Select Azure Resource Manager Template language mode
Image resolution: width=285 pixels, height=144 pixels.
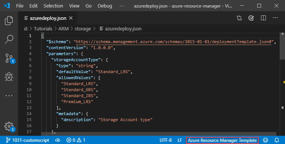222,140
